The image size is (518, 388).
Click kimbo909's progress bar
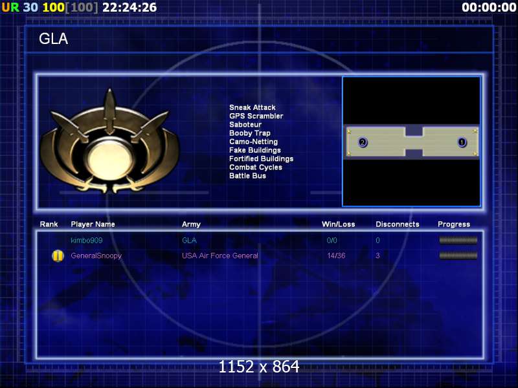[x=458, y=240]
